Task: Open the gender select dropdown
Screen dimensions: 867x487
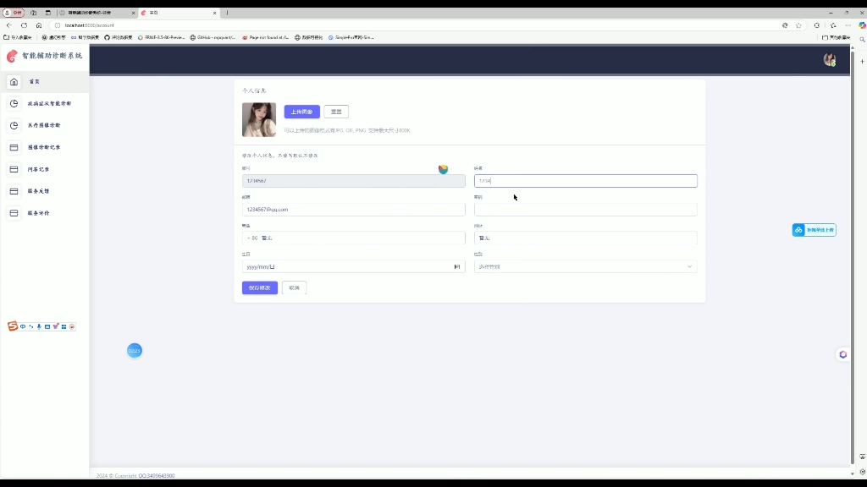Action: [x=586, y=266]
